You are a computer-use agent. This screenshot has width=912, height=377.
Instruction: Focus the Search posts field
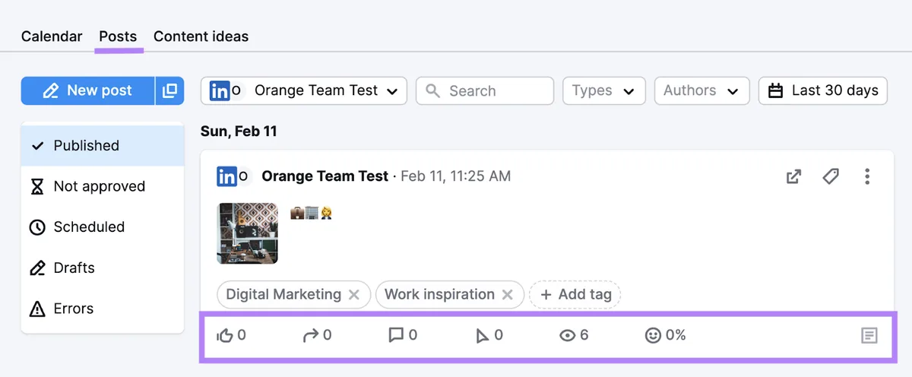tap(485, 90)
